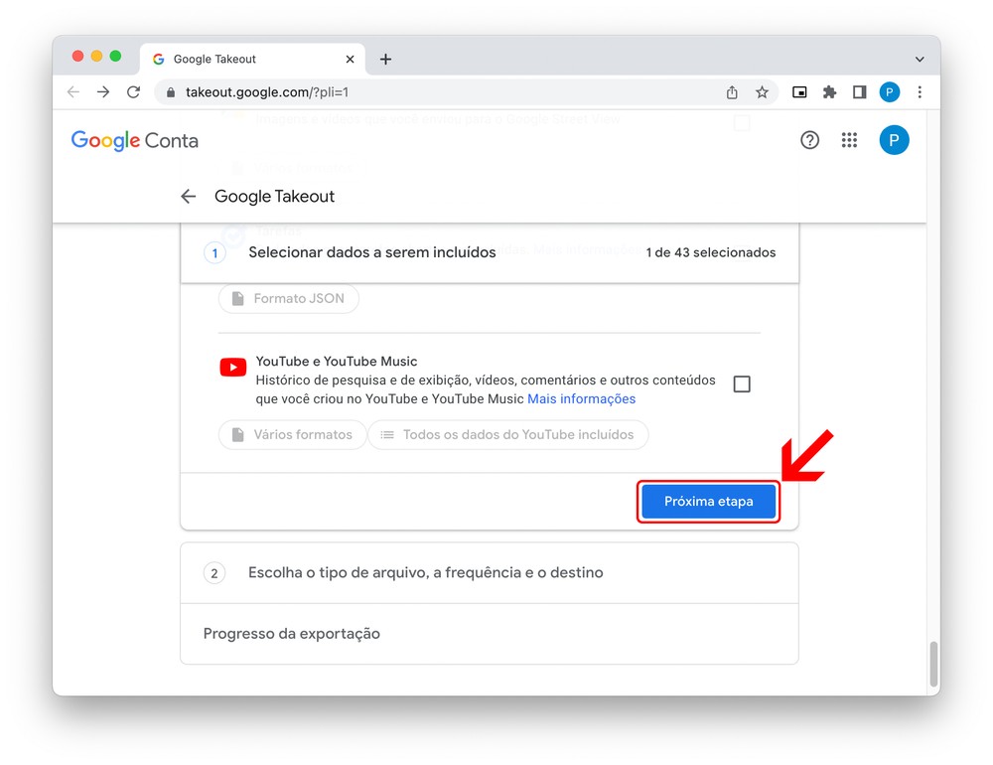The width and height of the screenshot is (993, 765).
Task: Check the YouTube and YouTube Music checkbox
Action: (x=742, y=384)
